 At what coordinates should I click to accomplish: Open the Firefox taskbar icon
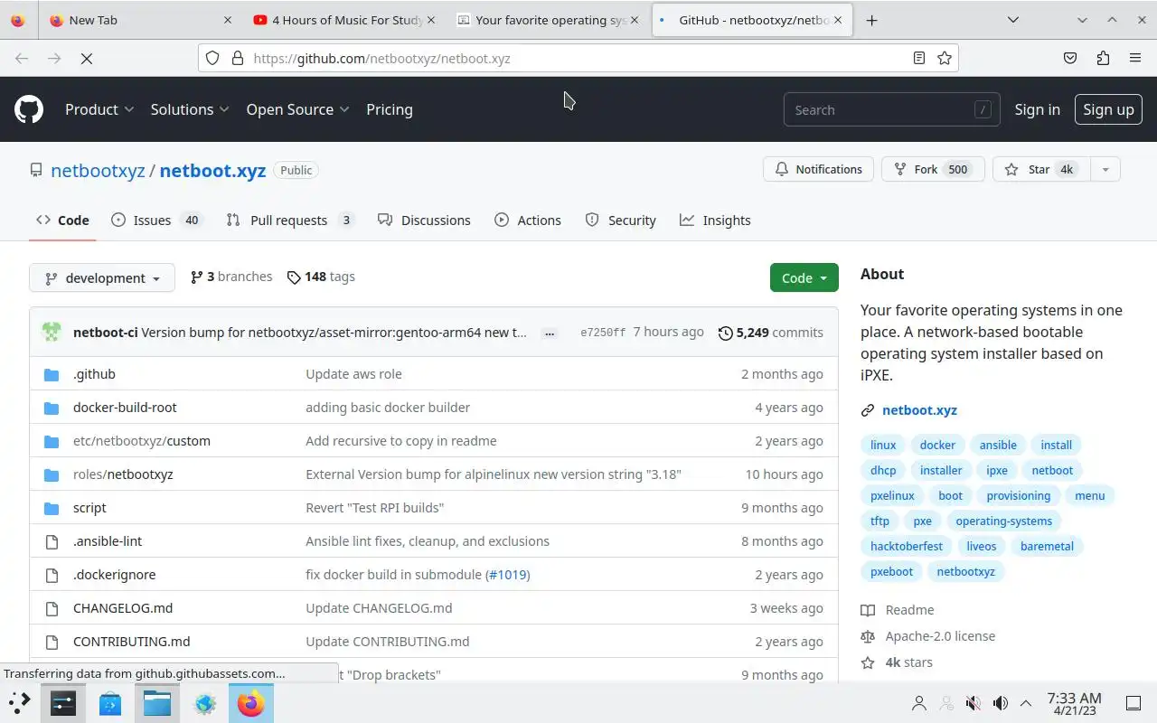pyautogui.click(x=251, y=702)
